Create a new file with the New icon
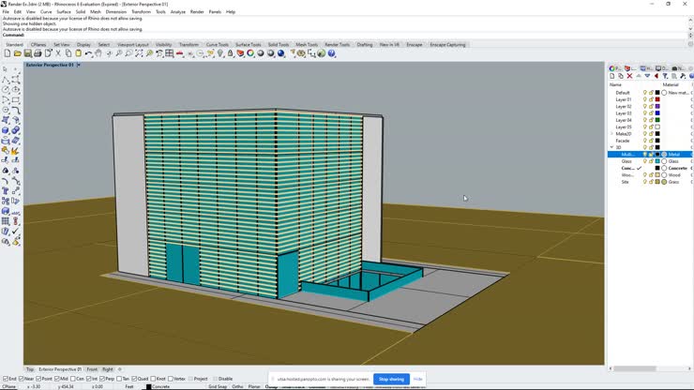 [8, 53]
